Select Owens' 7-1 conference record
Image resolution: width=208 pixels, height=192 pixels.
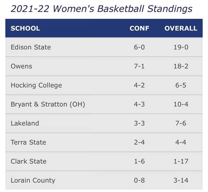[x=139, y=66]
